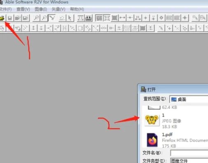Select the line tool with two end nodes
This screenshot has width=208, height=163.
pos(122,18)
